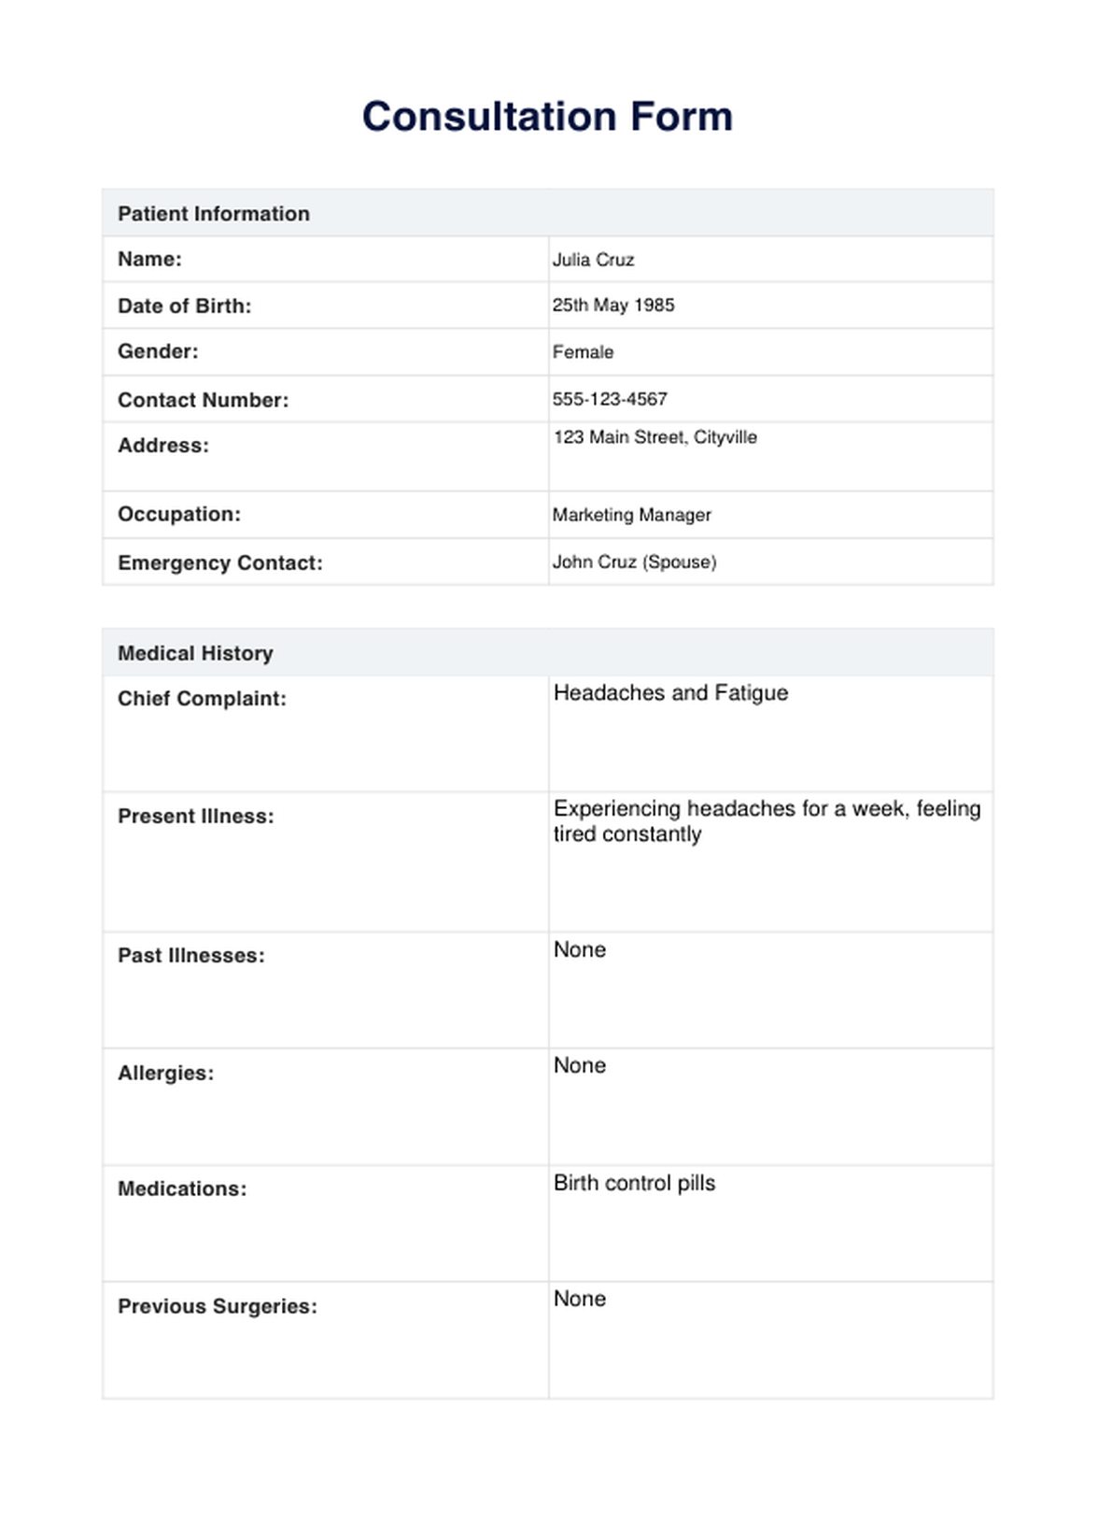1098x1523 pixels.
Task: Select the Present Illness description text
Action: (766, 820)
